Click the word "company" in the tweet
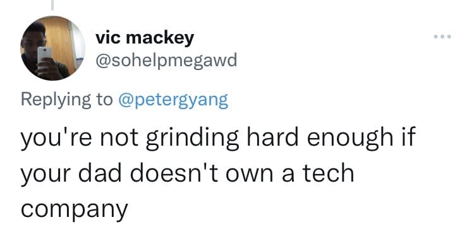 74,209
